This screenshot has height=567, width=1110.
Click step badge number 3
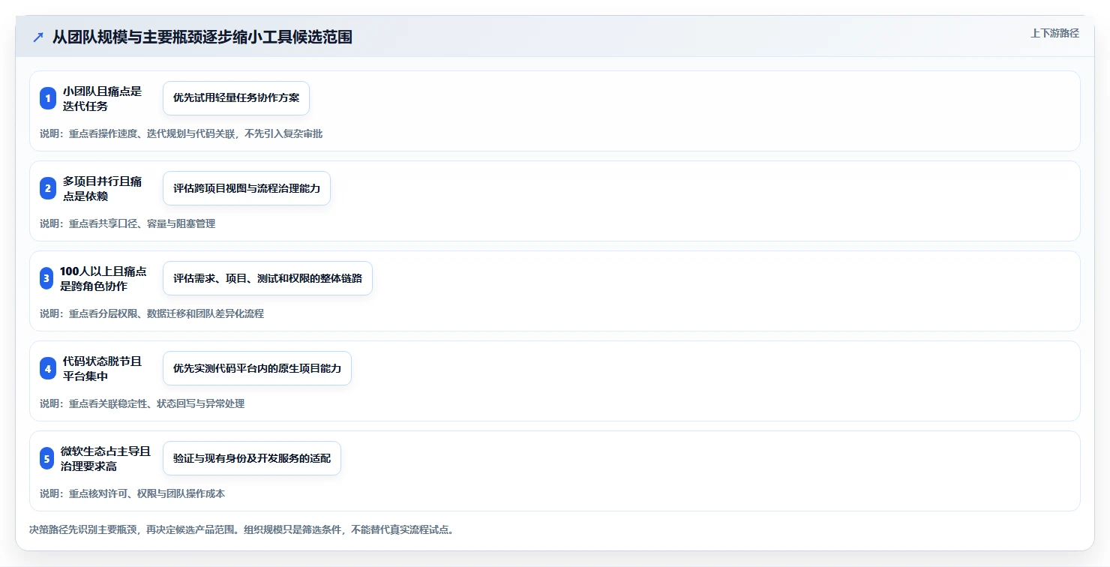pos(46,278)
